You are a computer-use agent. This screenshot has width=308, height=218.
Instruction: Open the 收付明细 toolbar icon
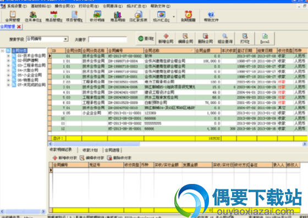coord(97,16)
